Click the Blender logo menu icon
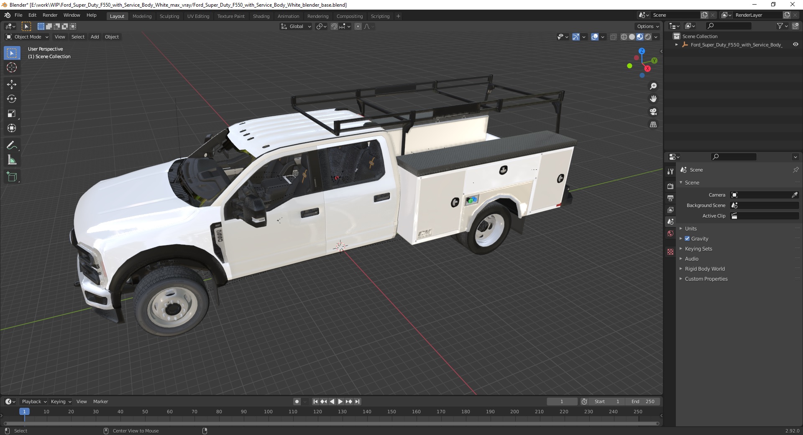Screen dimensions: 803x435 (x=7, y=15)
